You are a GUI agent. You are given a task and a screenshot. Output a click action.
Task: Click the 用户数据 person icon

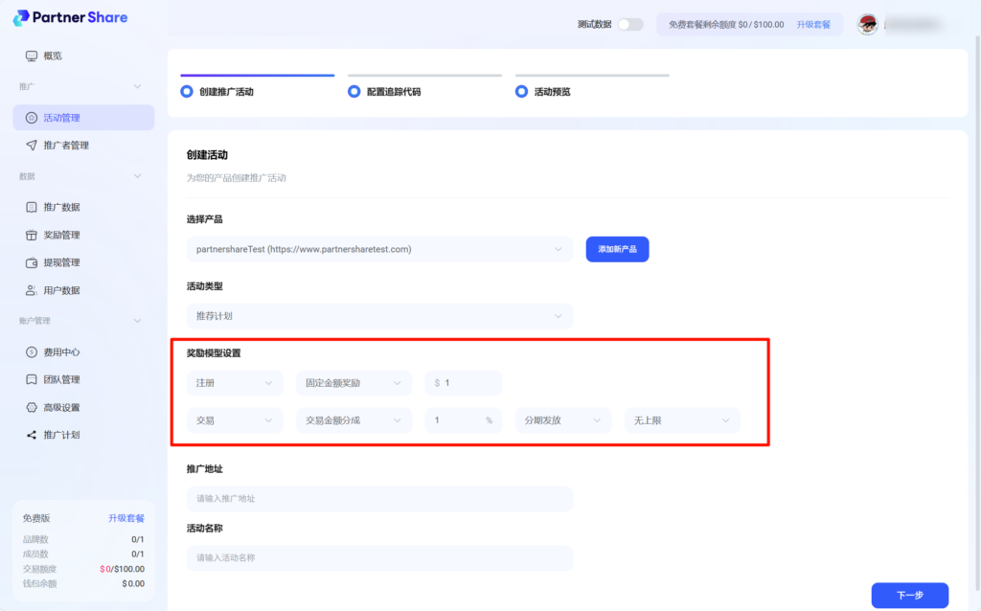32,290
